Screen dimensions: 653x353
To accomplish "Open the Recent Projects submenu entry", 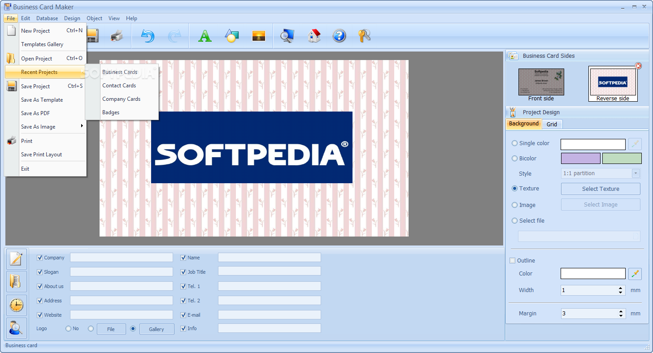I will [45, 72].
